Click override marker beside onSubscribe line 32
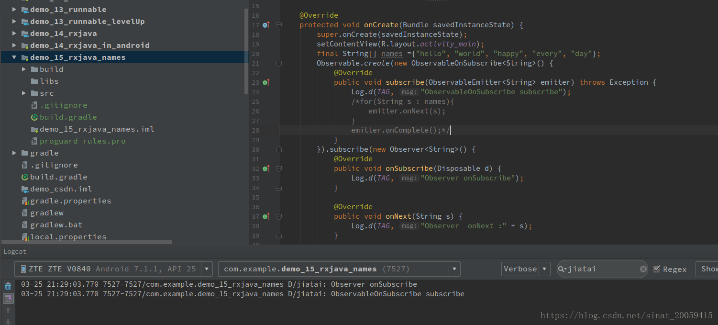718x325 pixels. pyautogui.click(x=266, y=168)
